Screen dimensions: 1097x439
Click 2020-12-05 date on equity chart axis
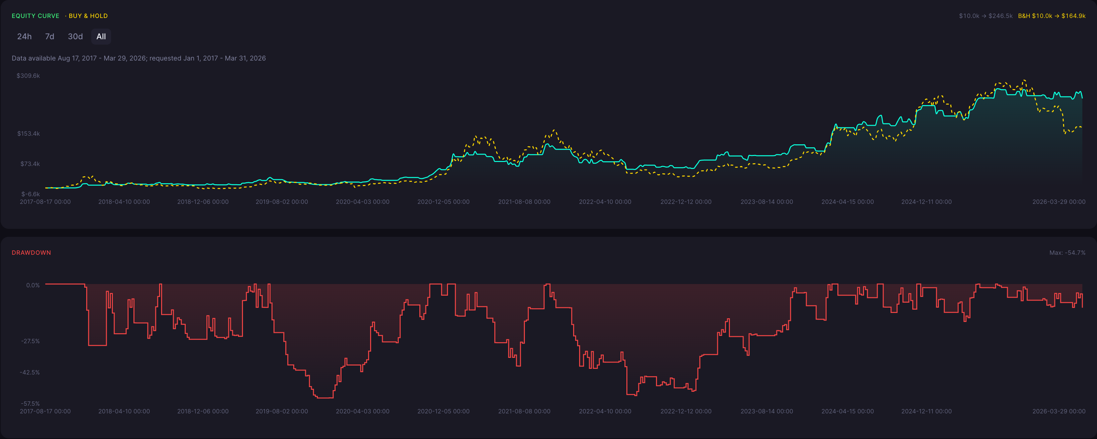(443, 202)
